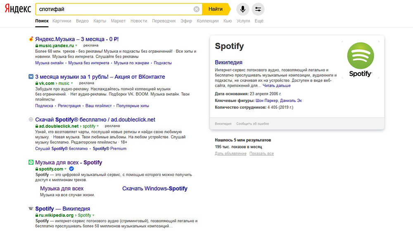
Task: Click the blue verified checkmark near spotify.com
Action: [71, 169]
